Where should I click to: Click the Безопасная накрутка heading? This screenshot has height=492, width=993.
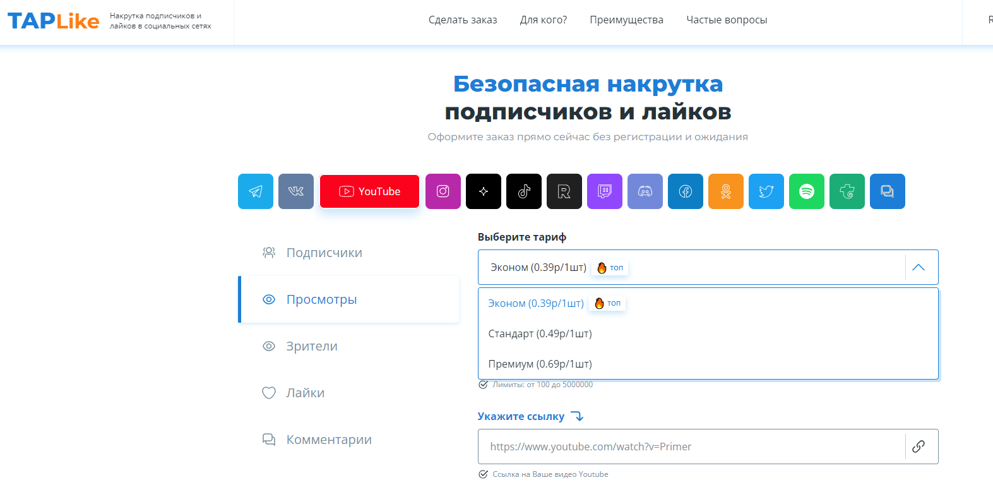coord(588,83)
